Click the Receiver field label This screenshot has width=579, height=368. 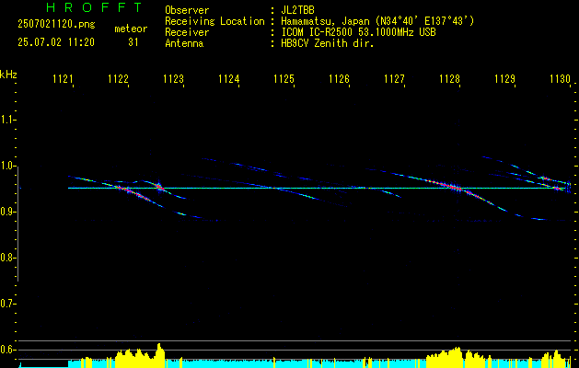pyautogui.click(x=187, y=32)
